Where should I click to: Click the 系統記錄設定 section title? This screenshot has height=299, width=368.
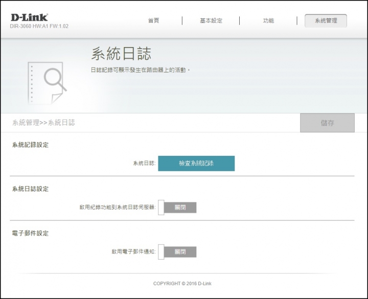tap(30, 145)
